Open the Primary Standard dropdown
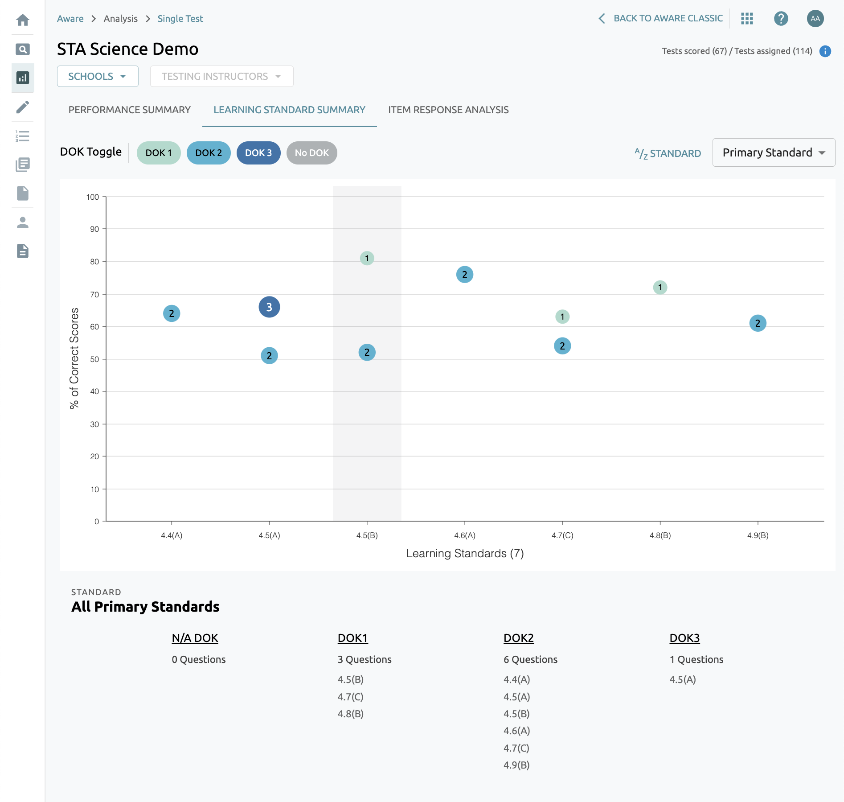The width and height of the screenshot is (844, 802). (x=774, y=152)
